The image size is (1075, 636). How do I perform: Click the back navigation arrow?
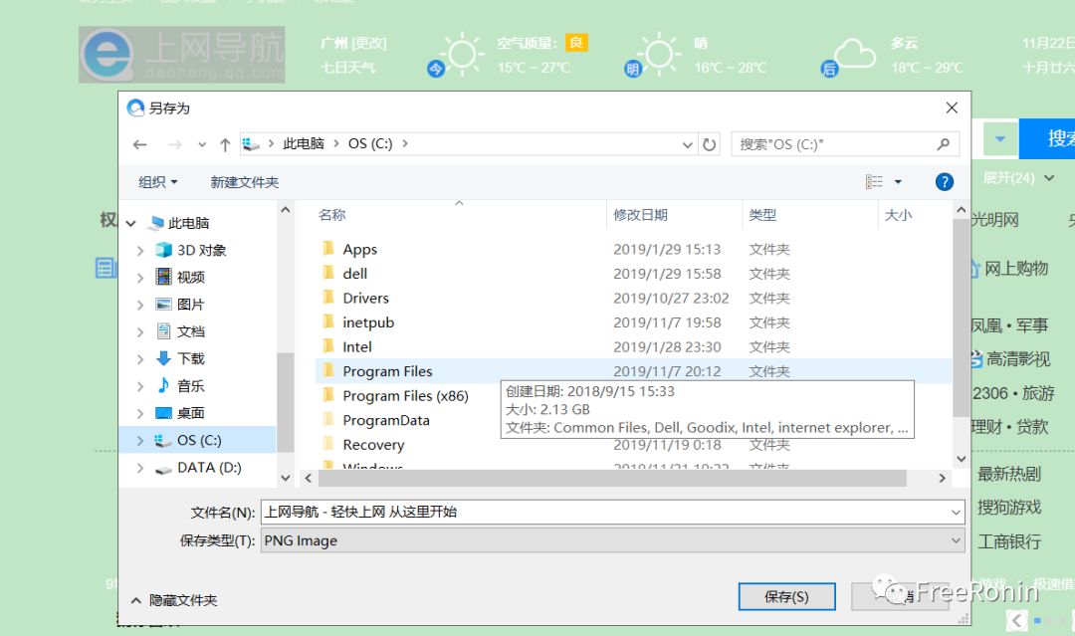pyautogui.click(x=139, y=143)
